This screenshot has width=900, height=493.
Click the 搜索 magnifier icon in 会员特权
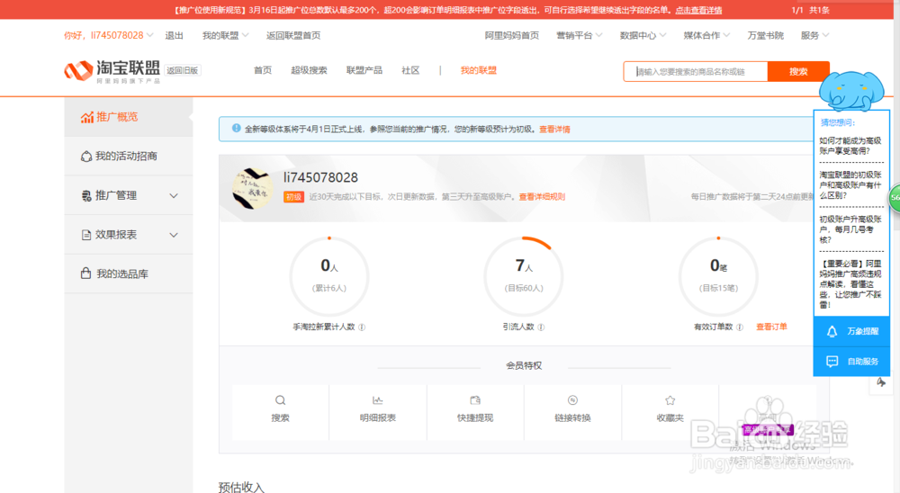point(280,400)
